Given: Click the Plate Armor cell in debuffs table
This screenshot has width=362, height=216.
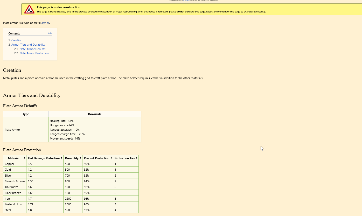Looking at the screenshot, I should (x=12, y=130).
